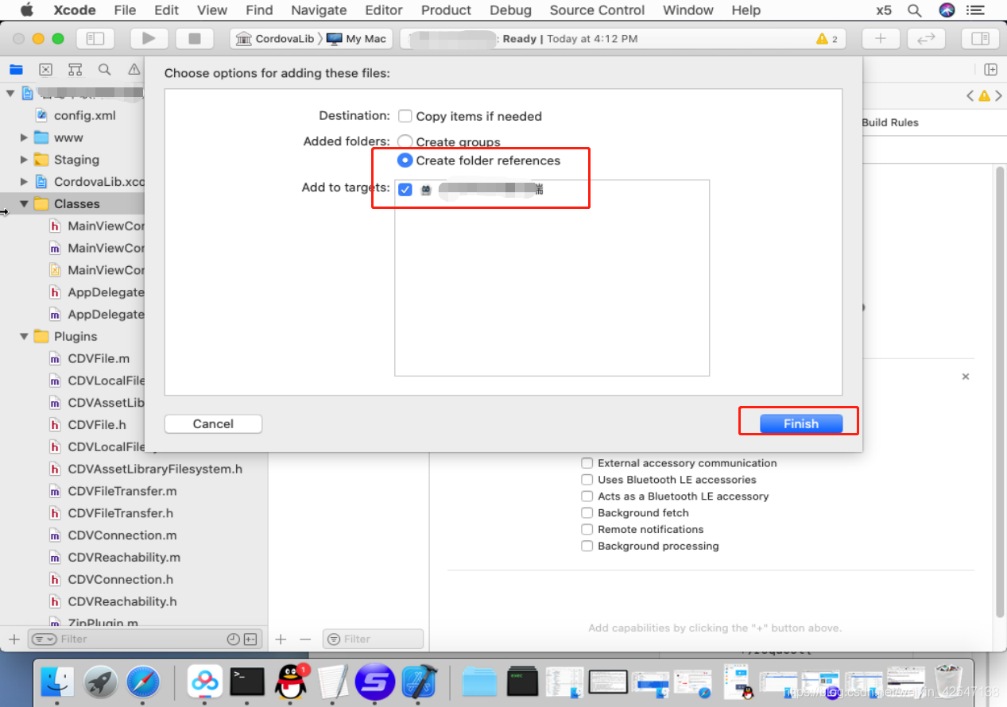Select Create folder references radio button

coord(405,160)
